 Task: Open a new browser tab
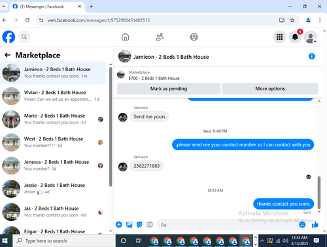tap(91, 7)
